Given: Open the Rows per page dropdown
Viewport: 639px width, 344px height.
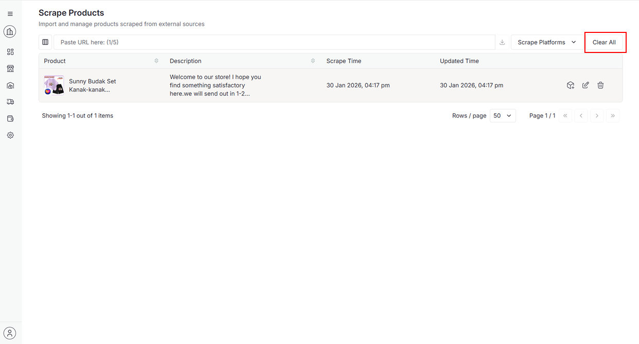Looking at the screenshot, I should 502,116.
